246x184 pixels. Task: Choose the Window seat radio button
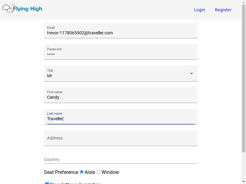[x=99, y=172]
